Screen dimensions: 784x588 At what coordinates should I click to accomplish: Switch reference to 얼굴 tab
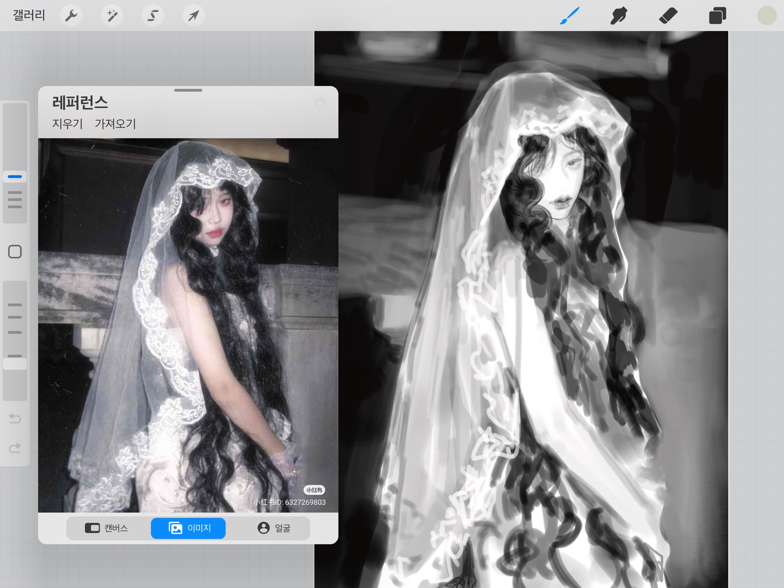coord(273,528)
